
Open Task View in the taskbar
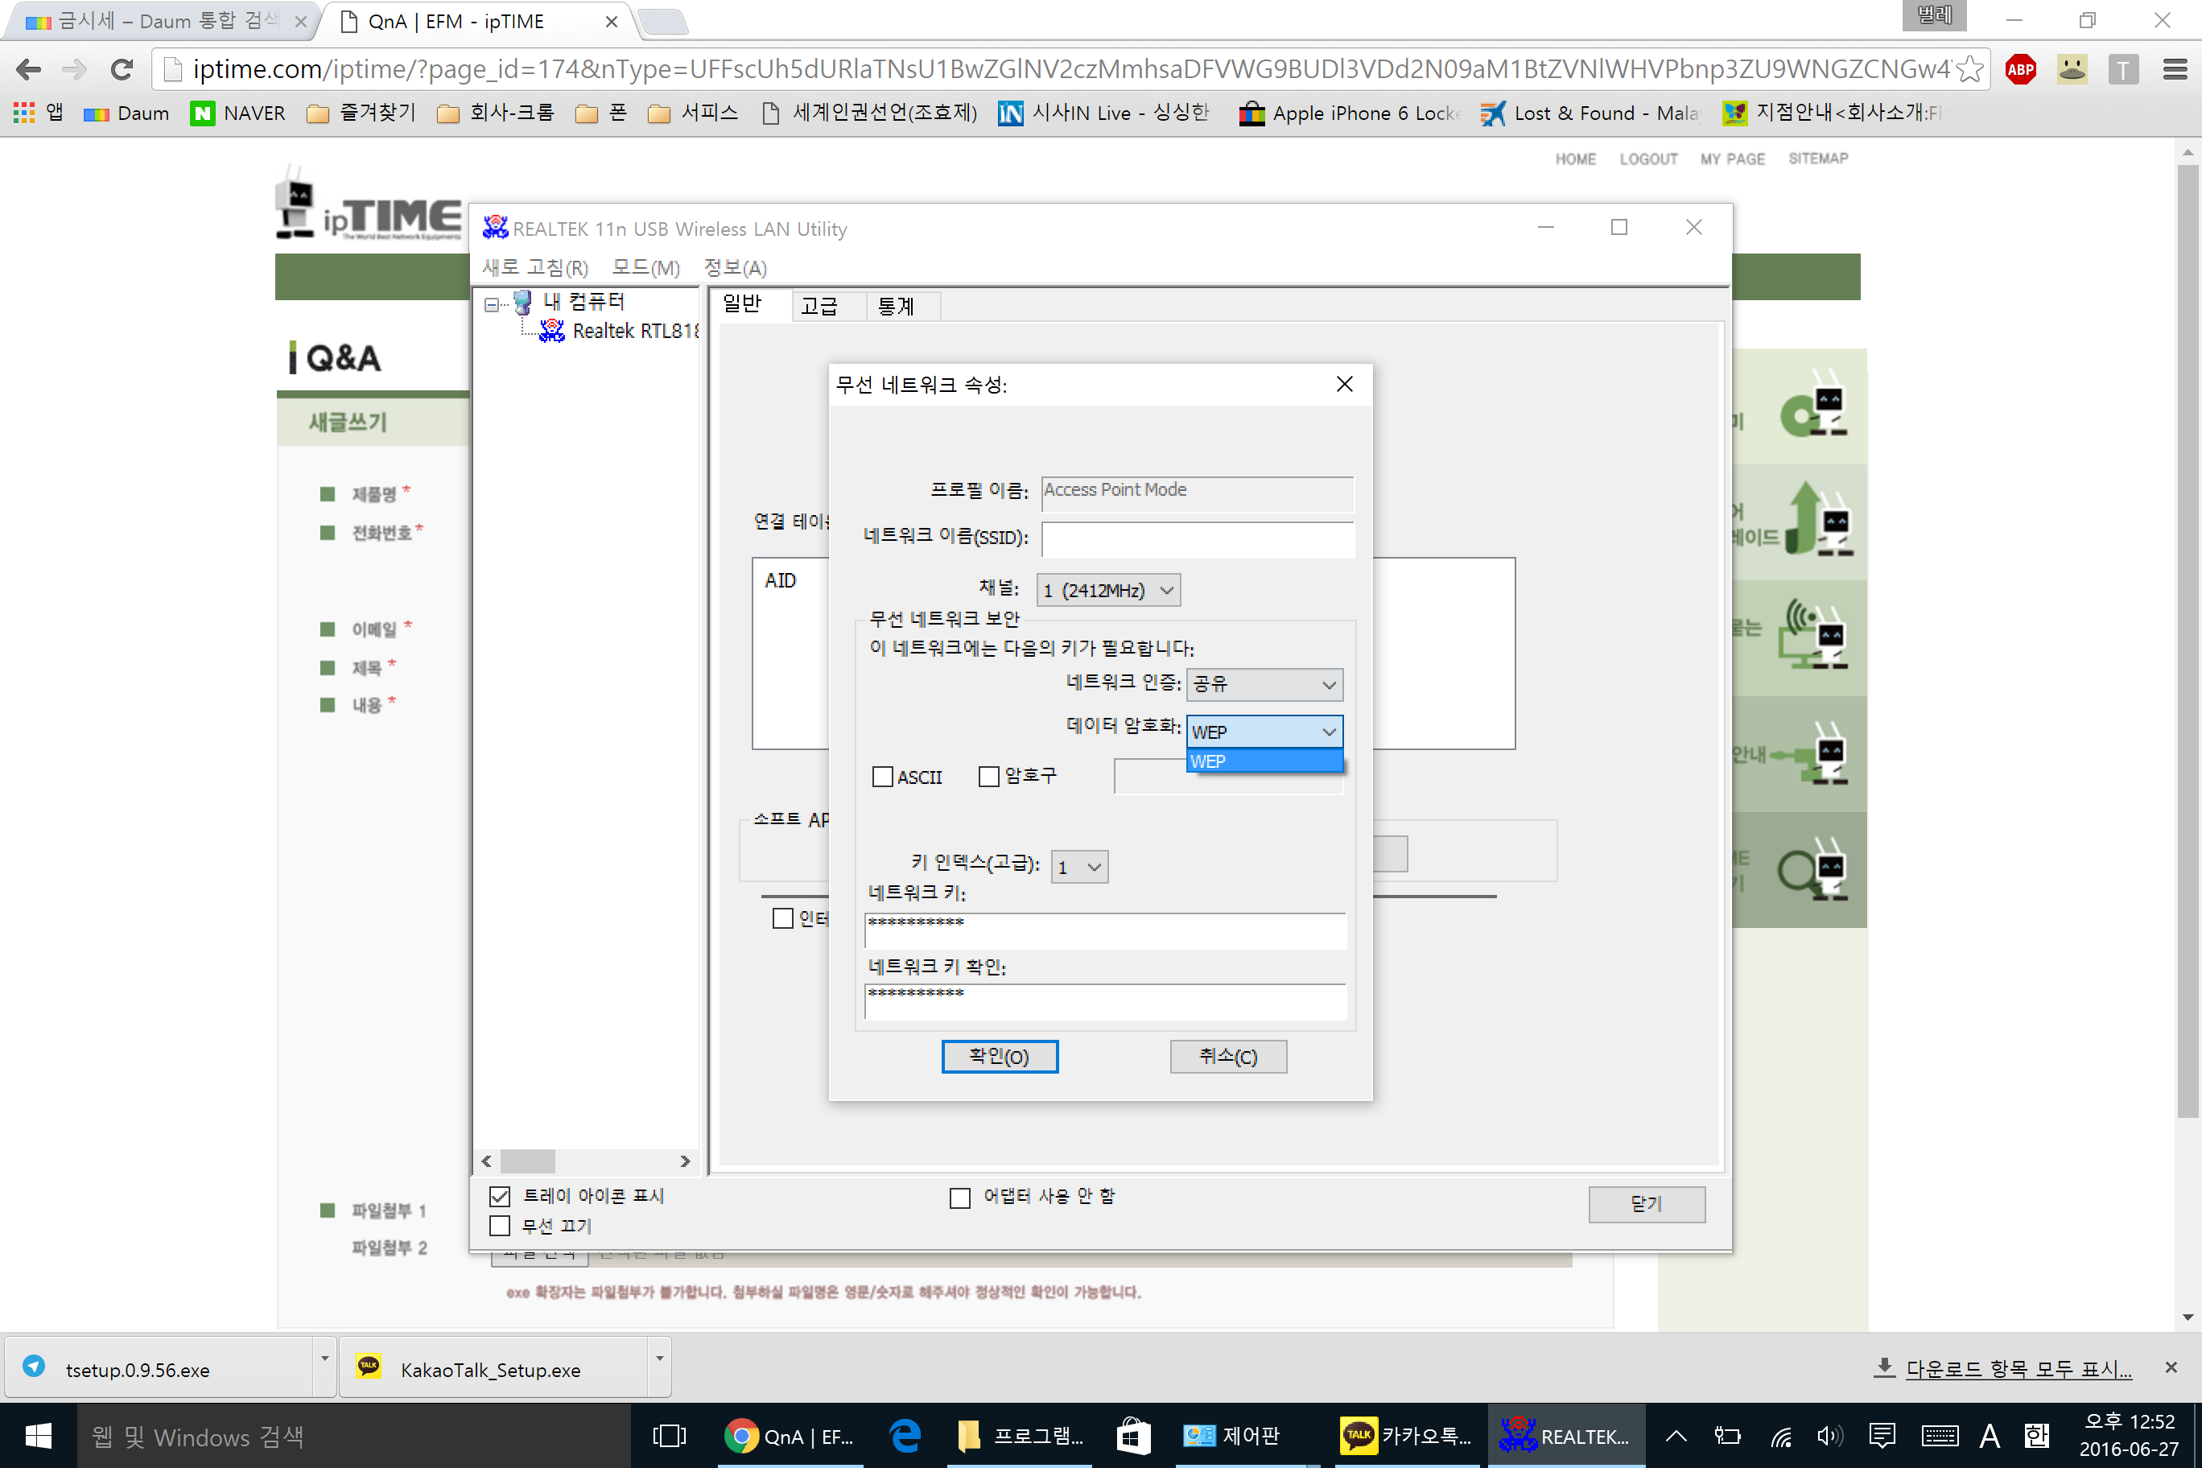[669, 1436]
